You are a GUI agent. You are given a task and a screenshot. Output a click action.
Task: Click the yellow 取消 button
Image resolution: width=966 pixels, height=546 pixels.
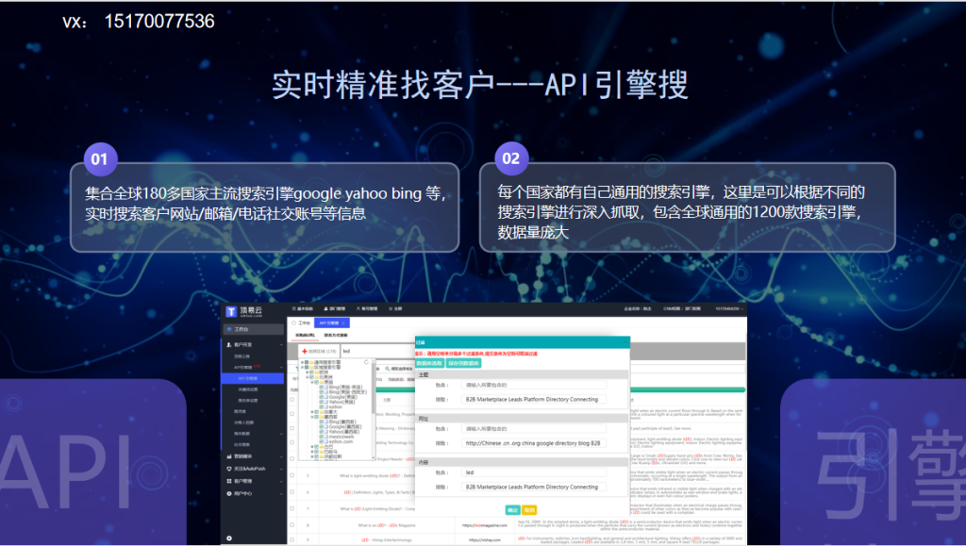(528, 508)
